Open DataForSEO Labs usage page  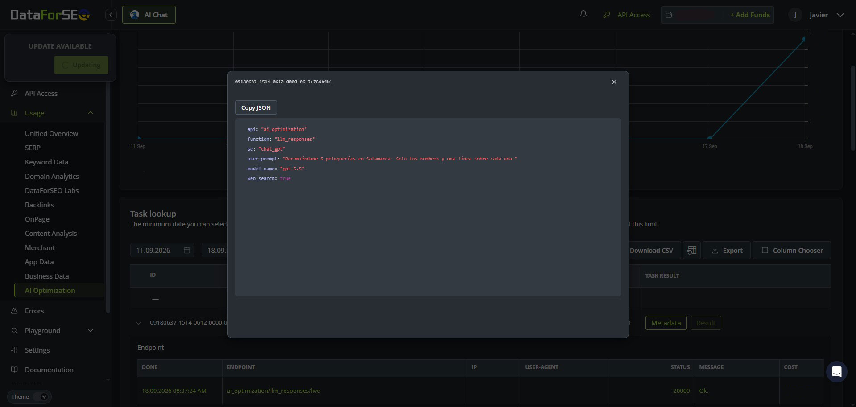[52, 190]
